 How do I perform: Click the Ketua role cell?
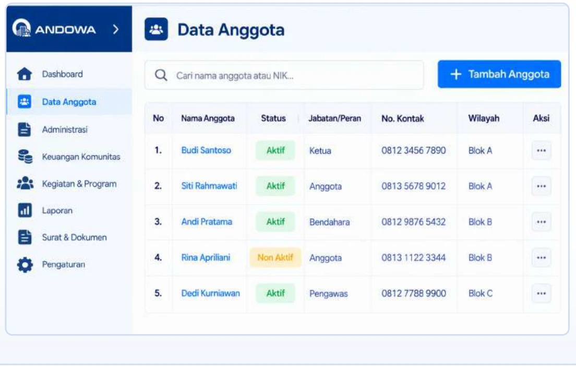coord(320,150)
